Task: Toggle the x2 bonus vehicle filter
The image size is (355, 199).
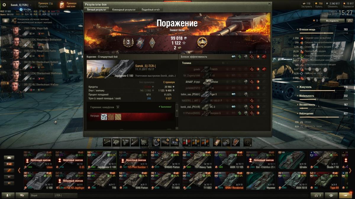Action: (x=9, y=164)
